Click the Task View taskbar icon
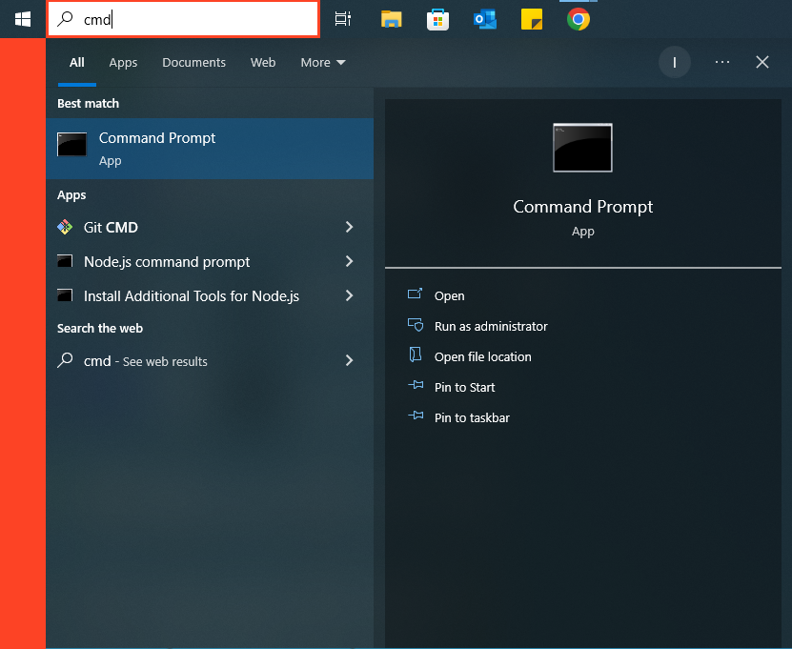The image size is (792, 649). (343, 19)
